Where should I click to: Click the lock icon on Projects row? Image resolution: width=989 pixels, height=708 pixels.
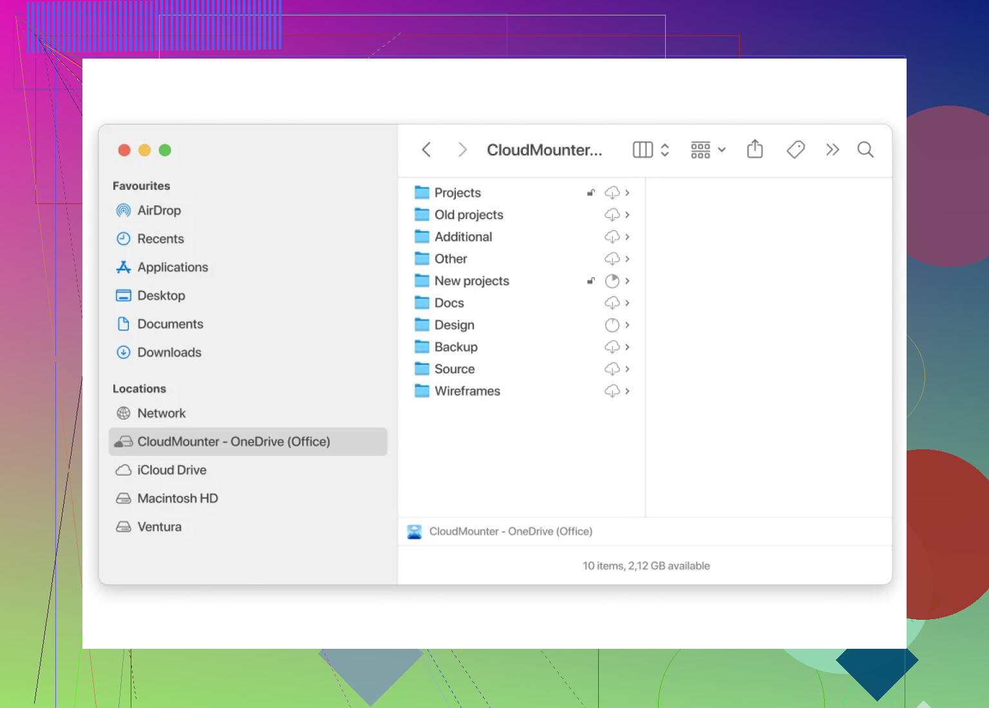[590, 192]
